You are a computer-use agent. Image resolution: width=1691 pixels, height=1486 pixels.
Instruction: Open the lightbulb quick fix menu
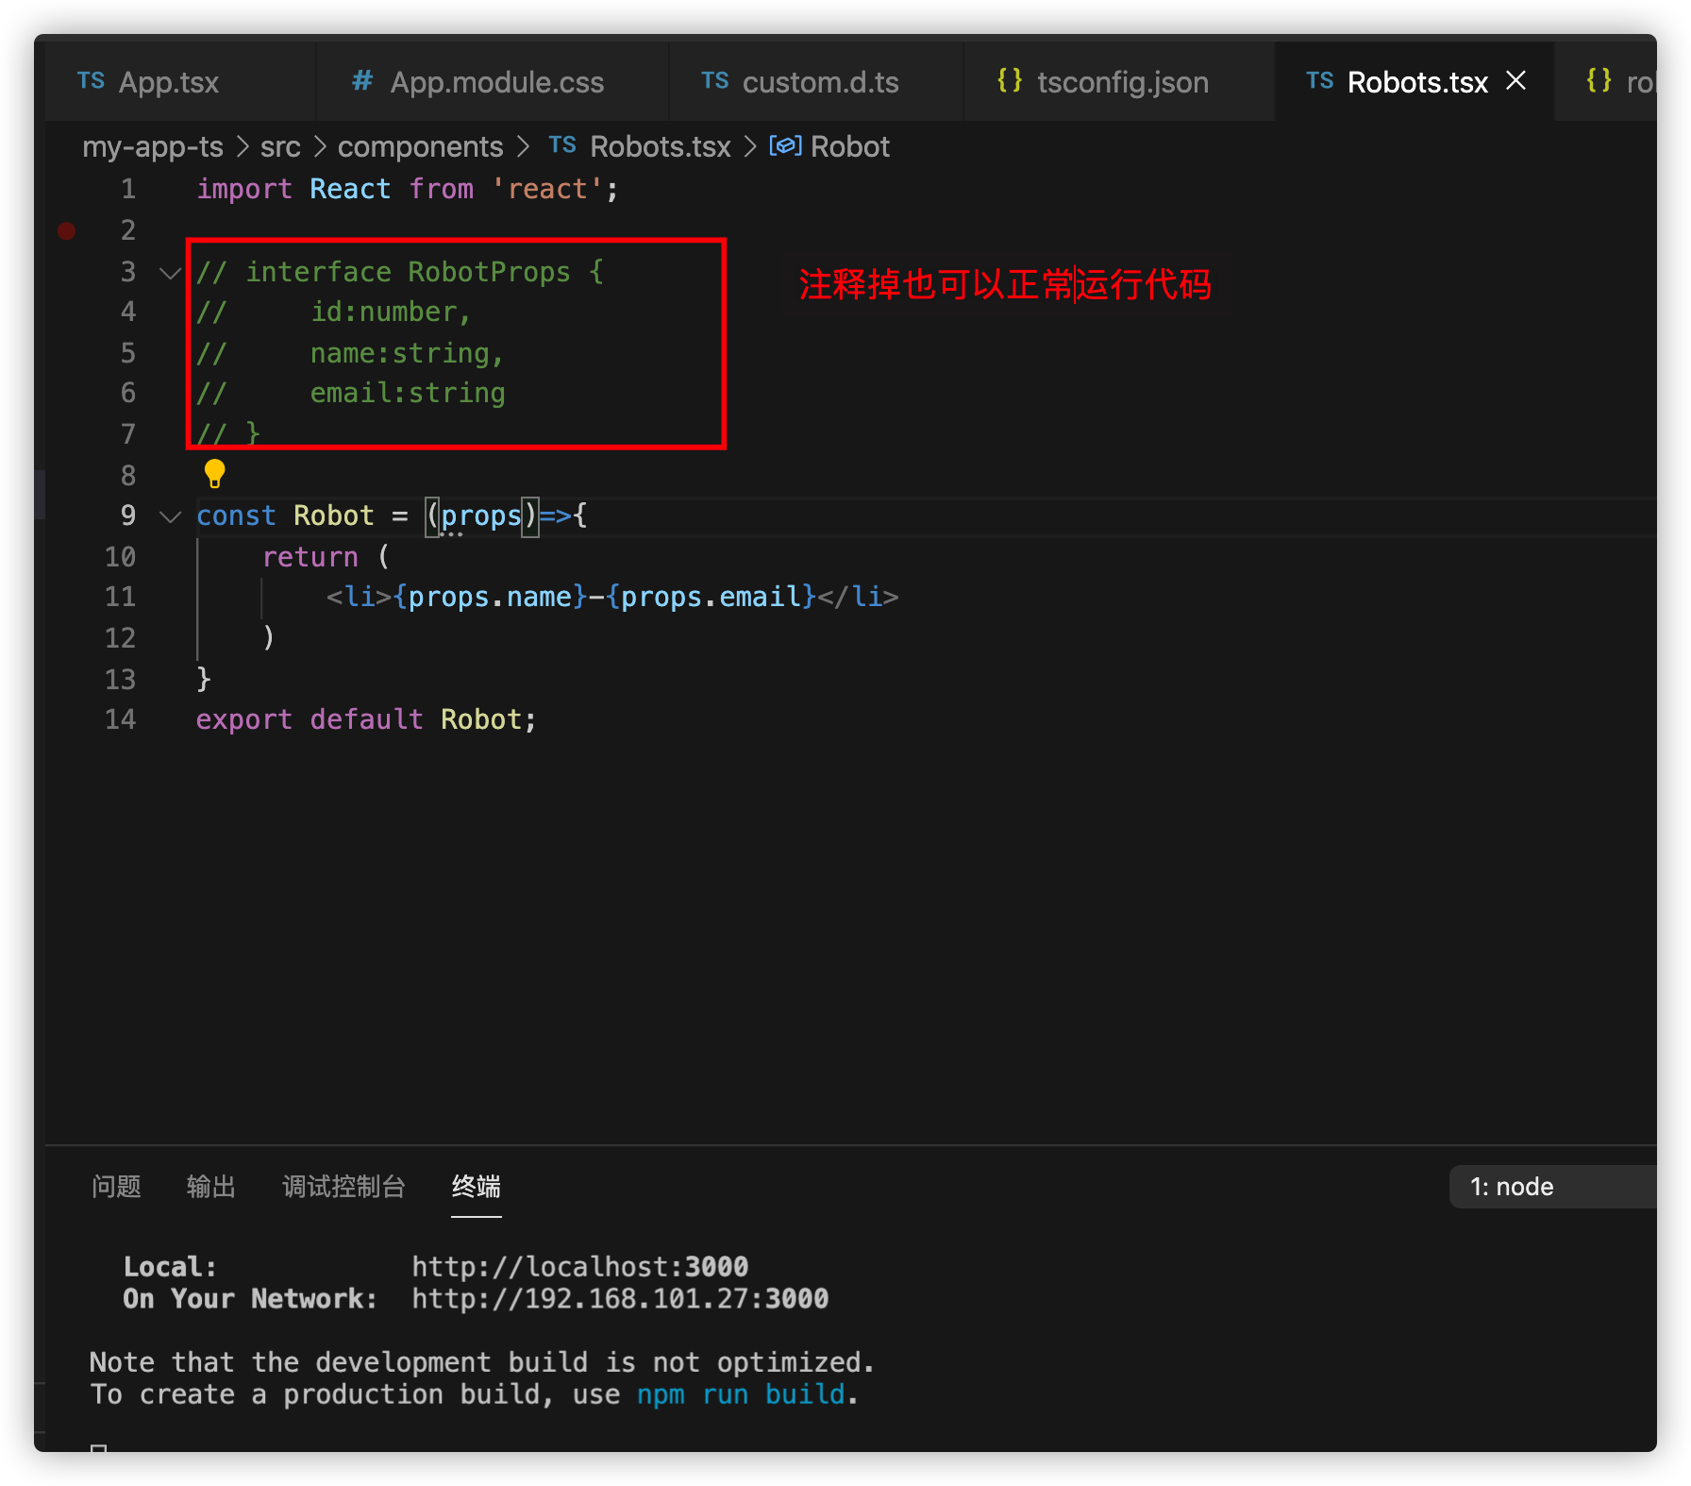214,473
